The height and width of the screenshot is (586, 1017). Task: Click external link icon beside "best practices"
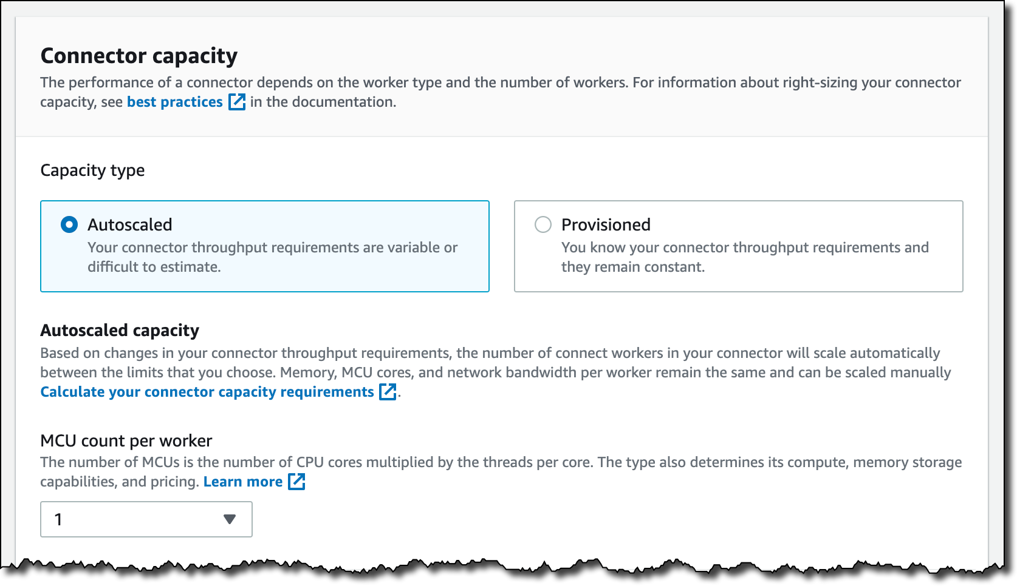237,102
